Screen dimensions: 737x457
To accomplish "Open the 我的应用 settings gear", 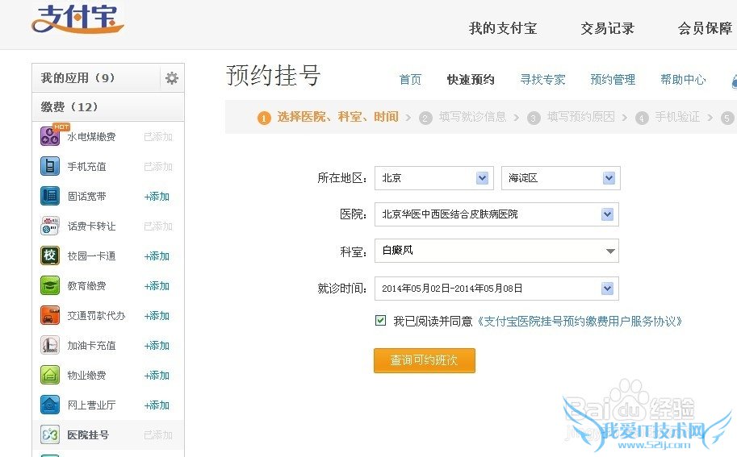I will 172,78.
